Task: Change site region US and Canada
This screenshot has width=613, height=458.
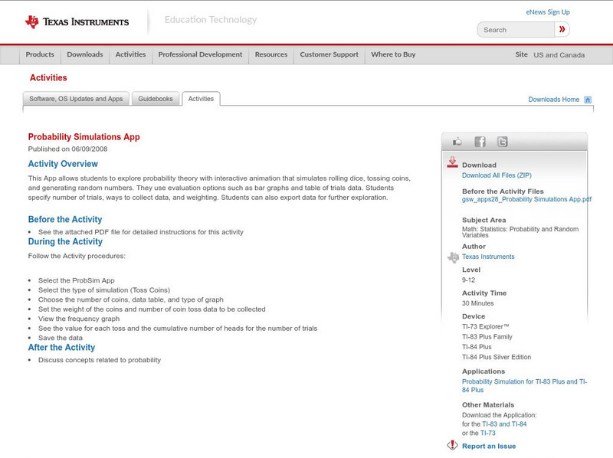Action: pyautogui.click(x=559, y=55)
